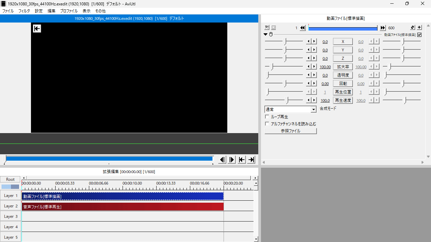Click the 回転 button

point(343,84)
